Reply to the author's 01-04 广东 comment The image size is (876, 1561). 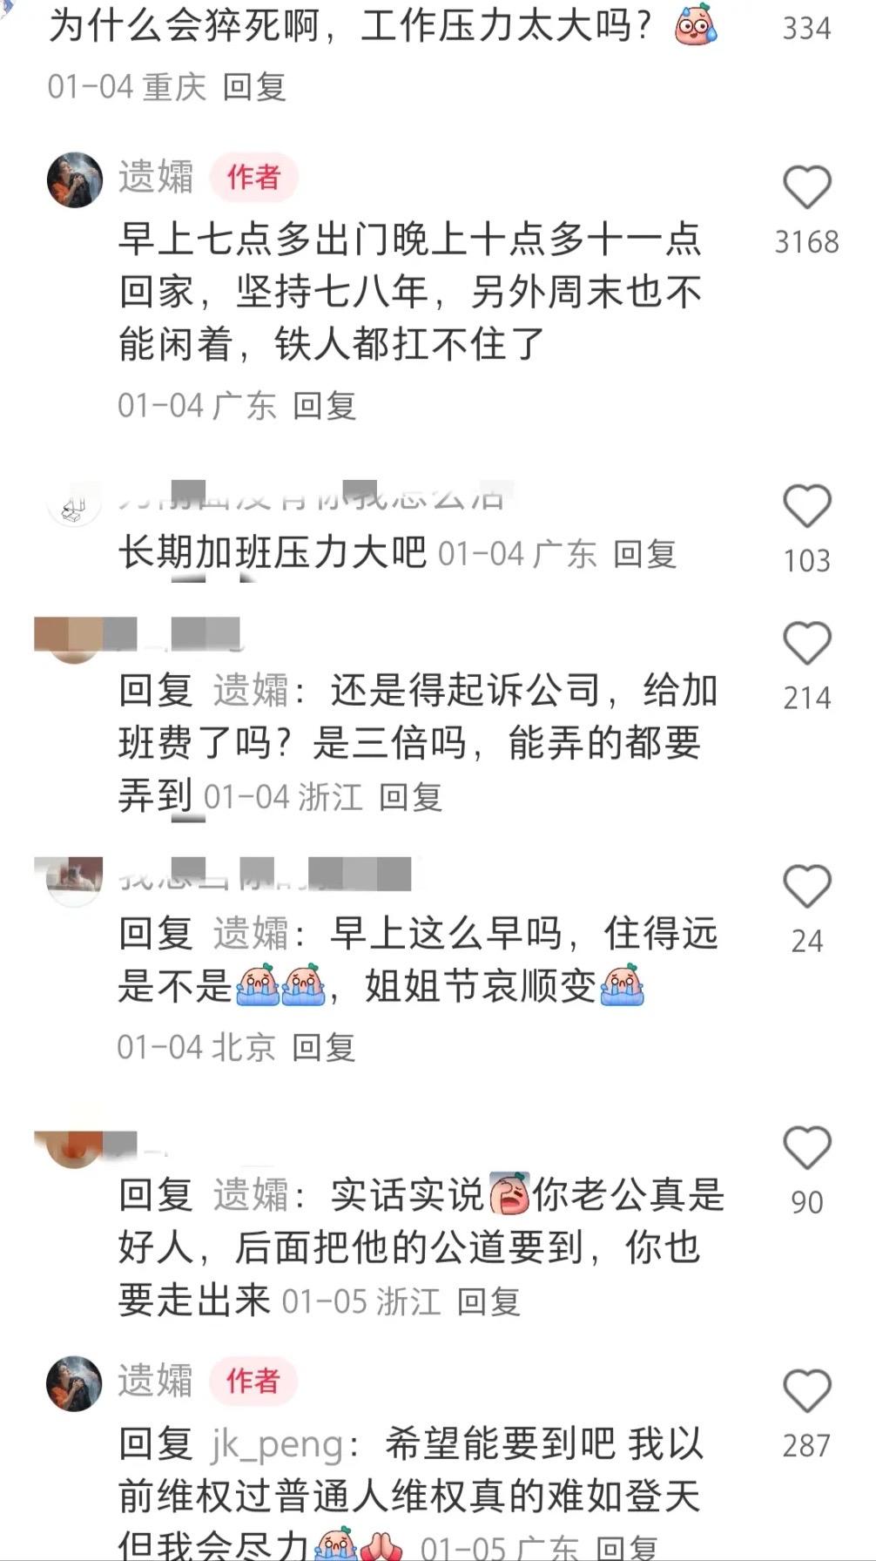324,406
